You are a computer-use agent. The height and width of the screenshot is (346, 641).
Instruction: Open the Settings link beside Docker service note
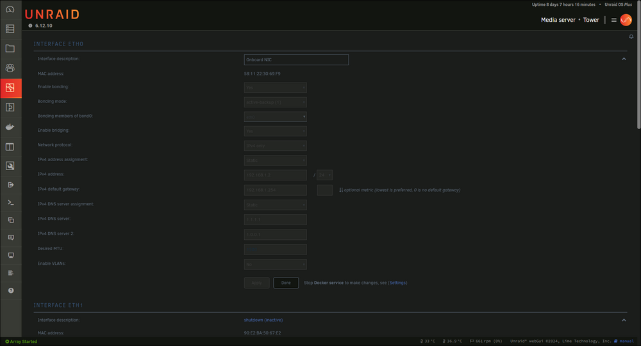pyautogui.click(x=397, y=283)
